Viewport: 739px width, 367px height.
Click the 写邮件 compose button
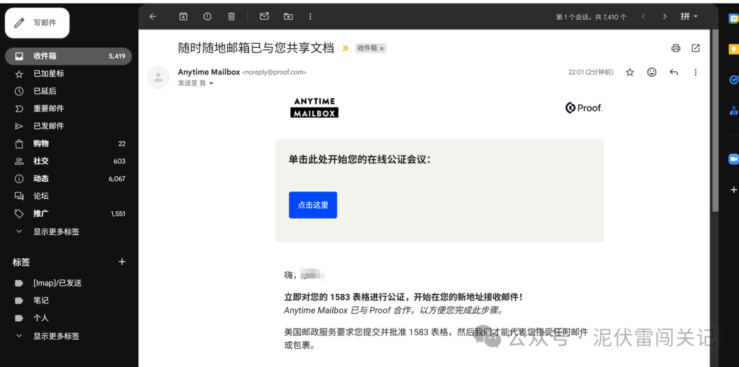tap(37, 23)
